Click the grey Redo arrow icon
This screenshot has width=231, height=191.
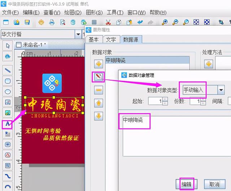pyautogui.click(x=151, y=22)
